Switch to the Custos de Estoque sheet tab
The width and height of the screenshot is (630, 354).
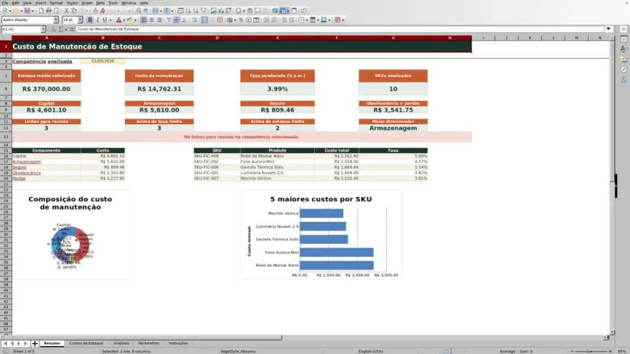(86, 344)
